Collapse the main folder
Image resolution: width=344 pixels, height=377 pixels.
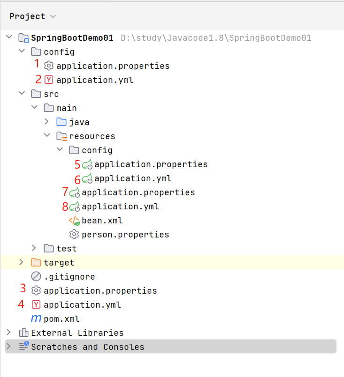(34, 107)
